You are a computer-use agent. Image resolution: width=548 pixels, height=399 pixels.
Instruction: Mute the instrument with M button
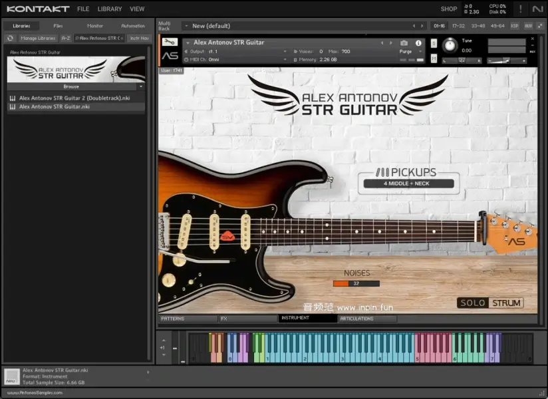[x=434, y=58]
